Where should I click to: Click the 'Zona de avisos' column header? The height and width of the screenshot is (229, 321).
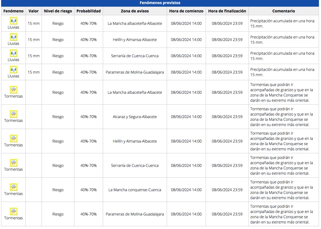point(135,11)
